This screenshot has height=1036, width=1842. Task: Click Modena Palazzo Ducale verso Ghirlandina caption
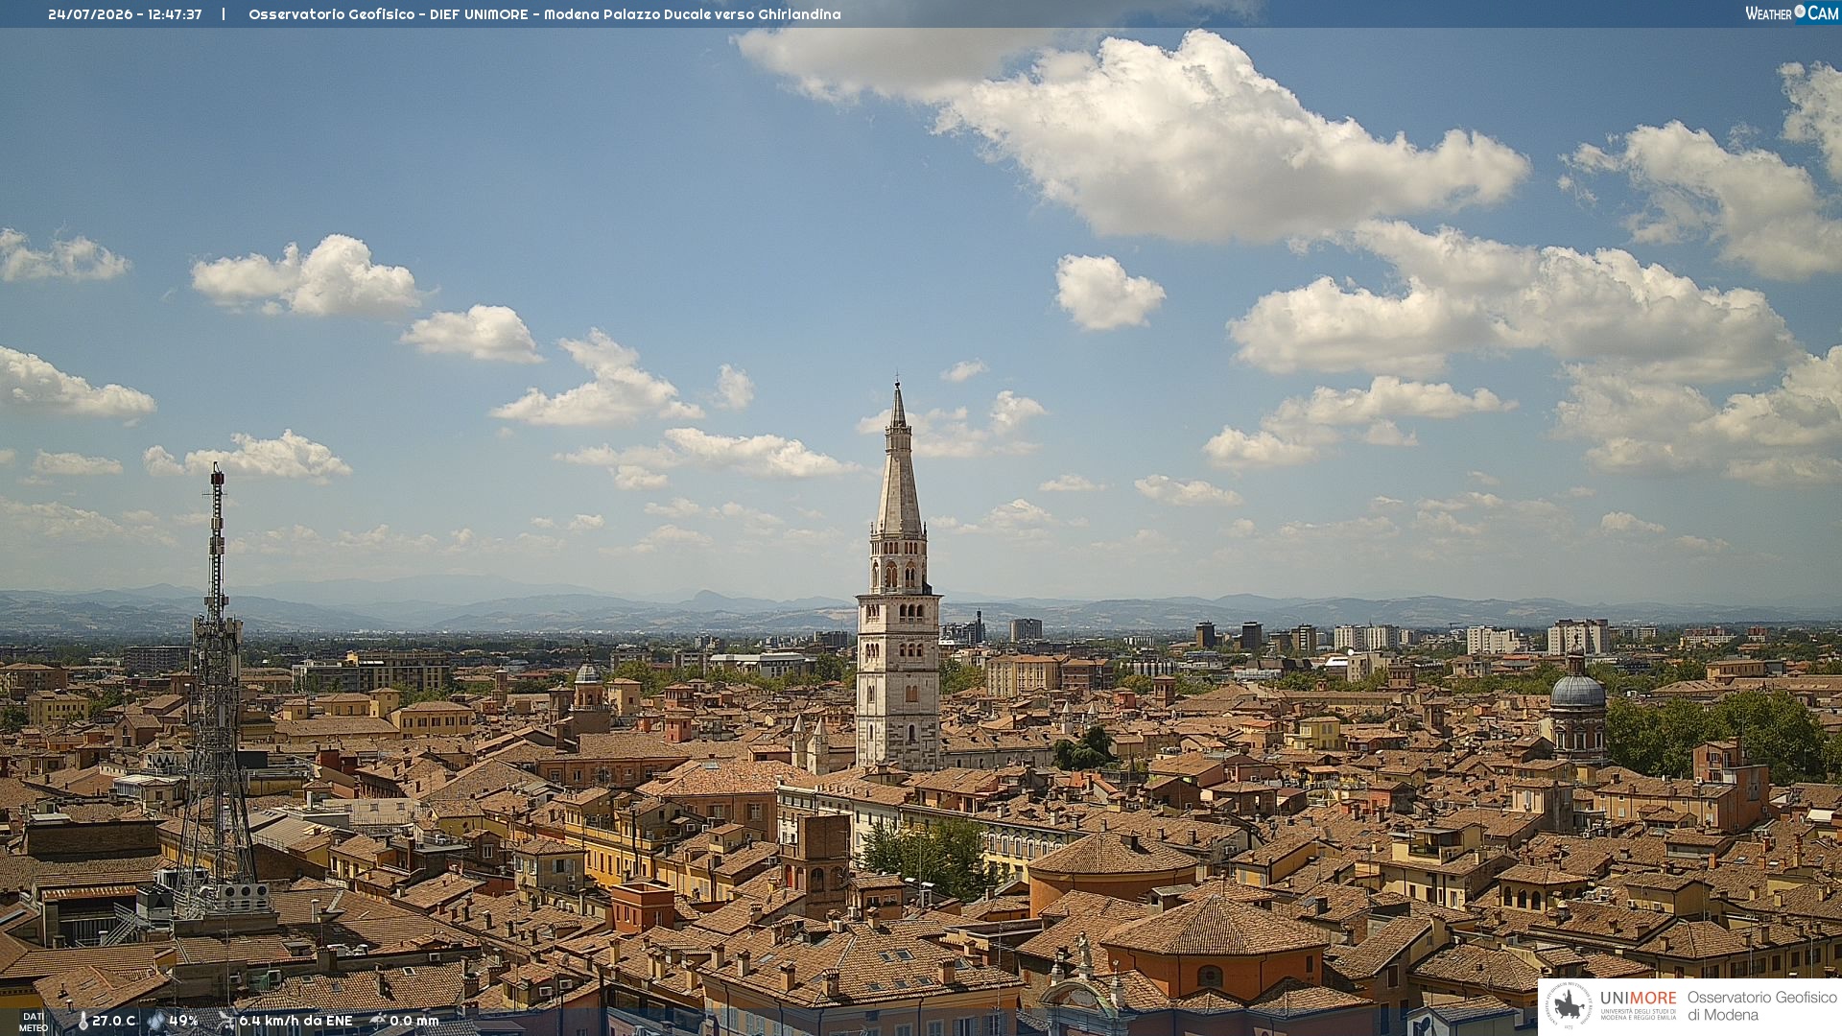[693, 14]
